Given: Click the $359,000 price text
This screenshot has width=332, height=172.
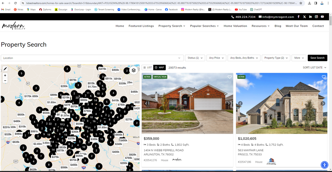Looking at the screenshot, I should click(x=151, y=138).
